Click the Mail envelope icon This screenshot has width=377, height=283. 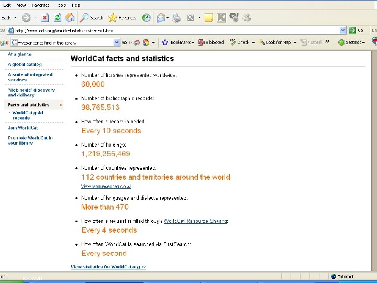[x=161, y=18]
